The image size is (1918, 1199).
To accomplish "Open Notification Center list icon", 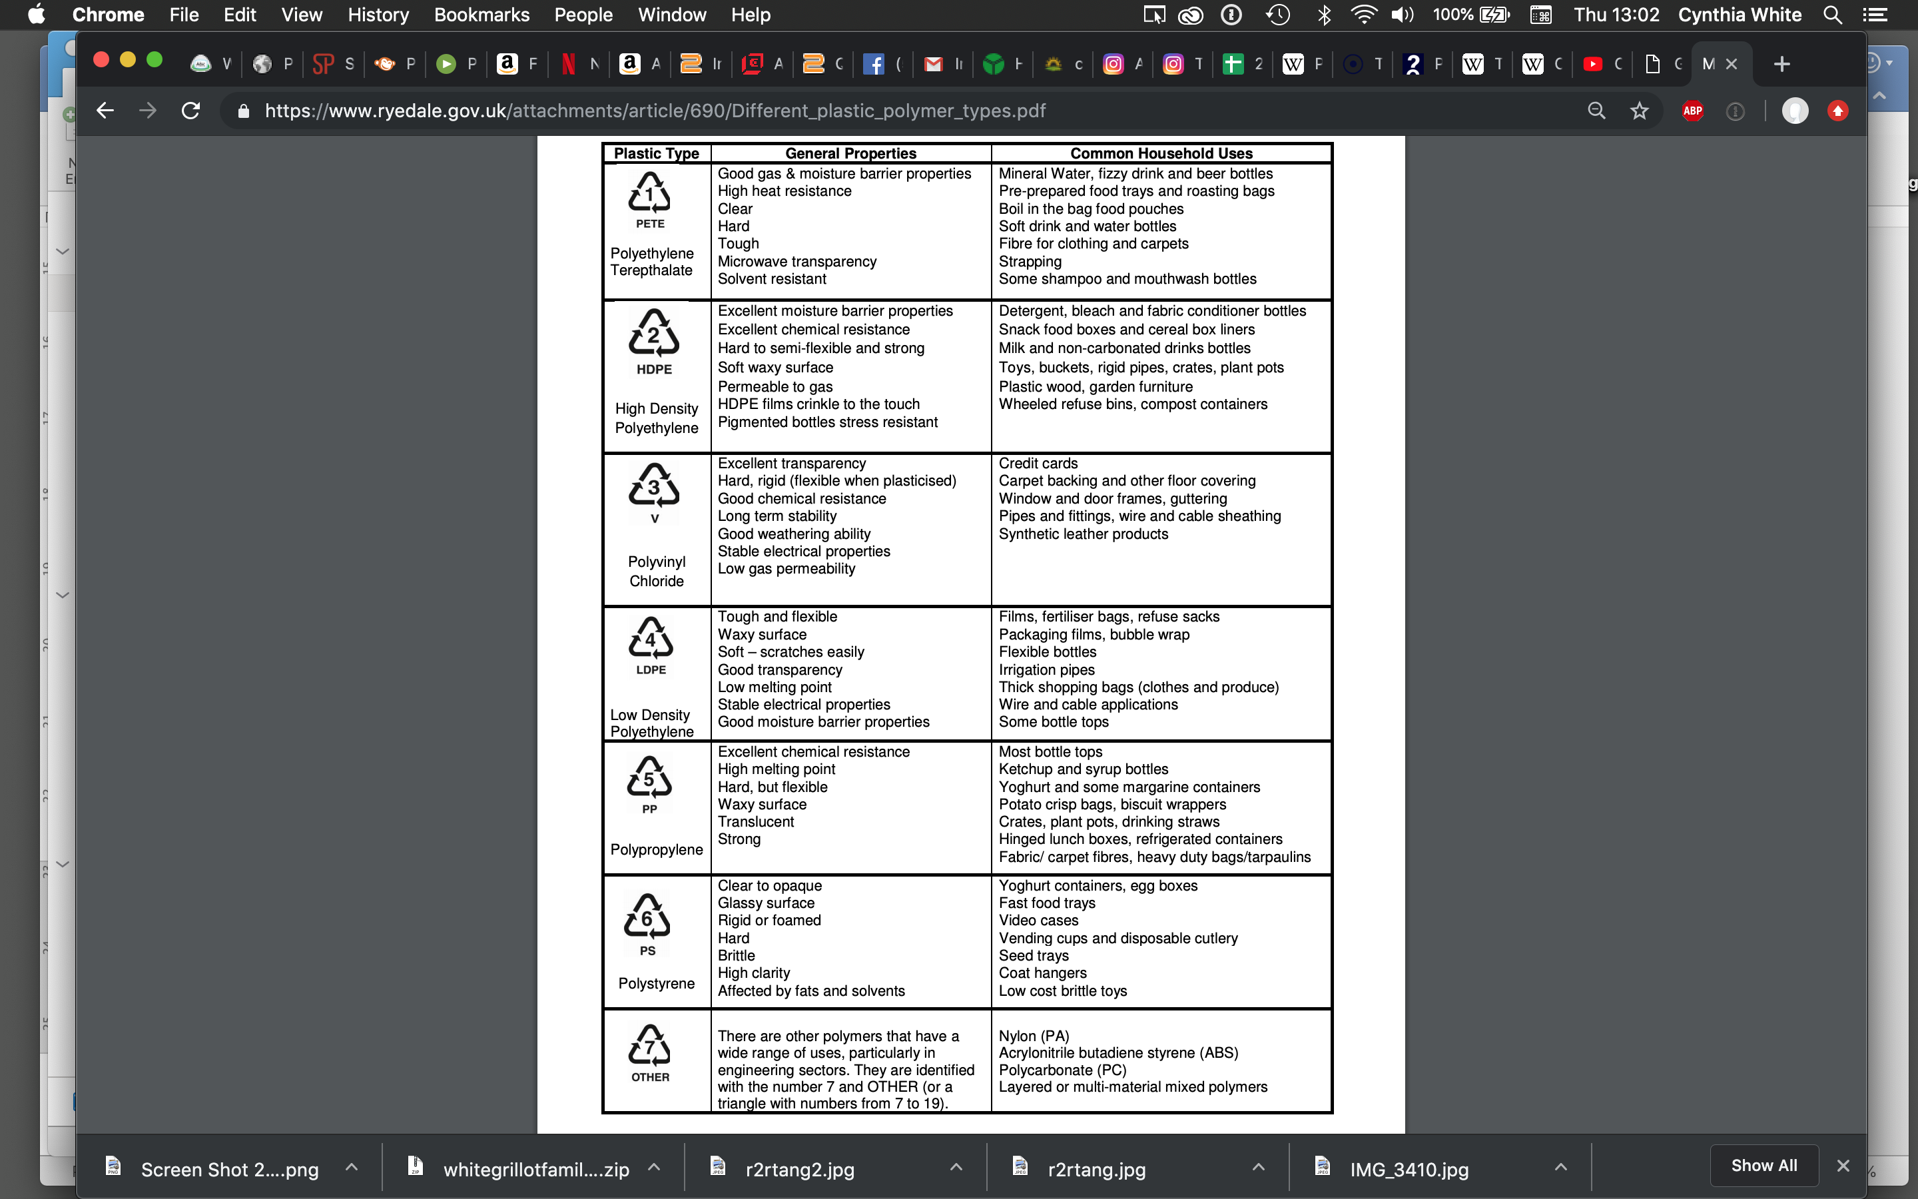I will click(x=1875, y=14).
